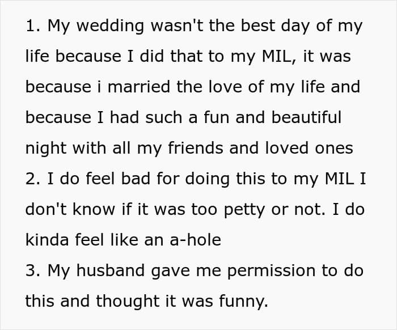Click the word 'thought' in the last line
This screenshot has height=330, width=397.
[x=128, y=302]
